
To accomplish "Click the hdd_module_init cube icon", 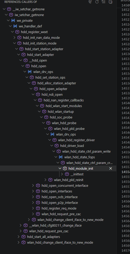I will coord(65,168).
